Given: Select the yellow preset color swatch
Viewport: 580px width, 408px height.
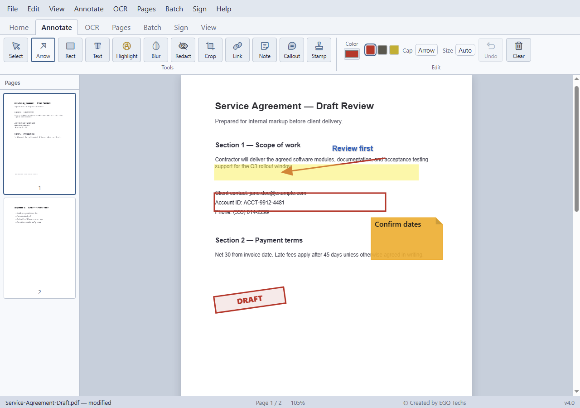Looking at the screenshot, I should coord(394,50).
